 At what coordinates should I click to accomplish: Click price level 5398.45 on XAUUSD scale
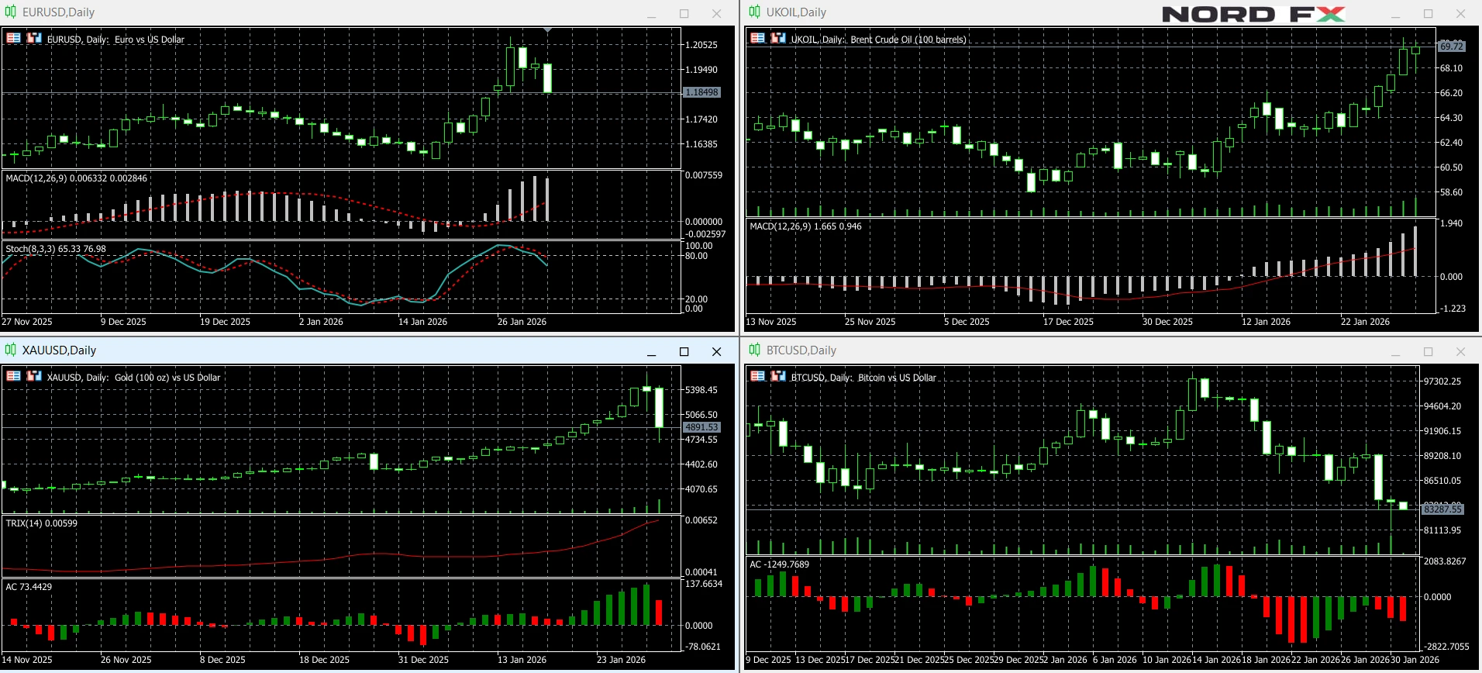click(x=701, y=390)
